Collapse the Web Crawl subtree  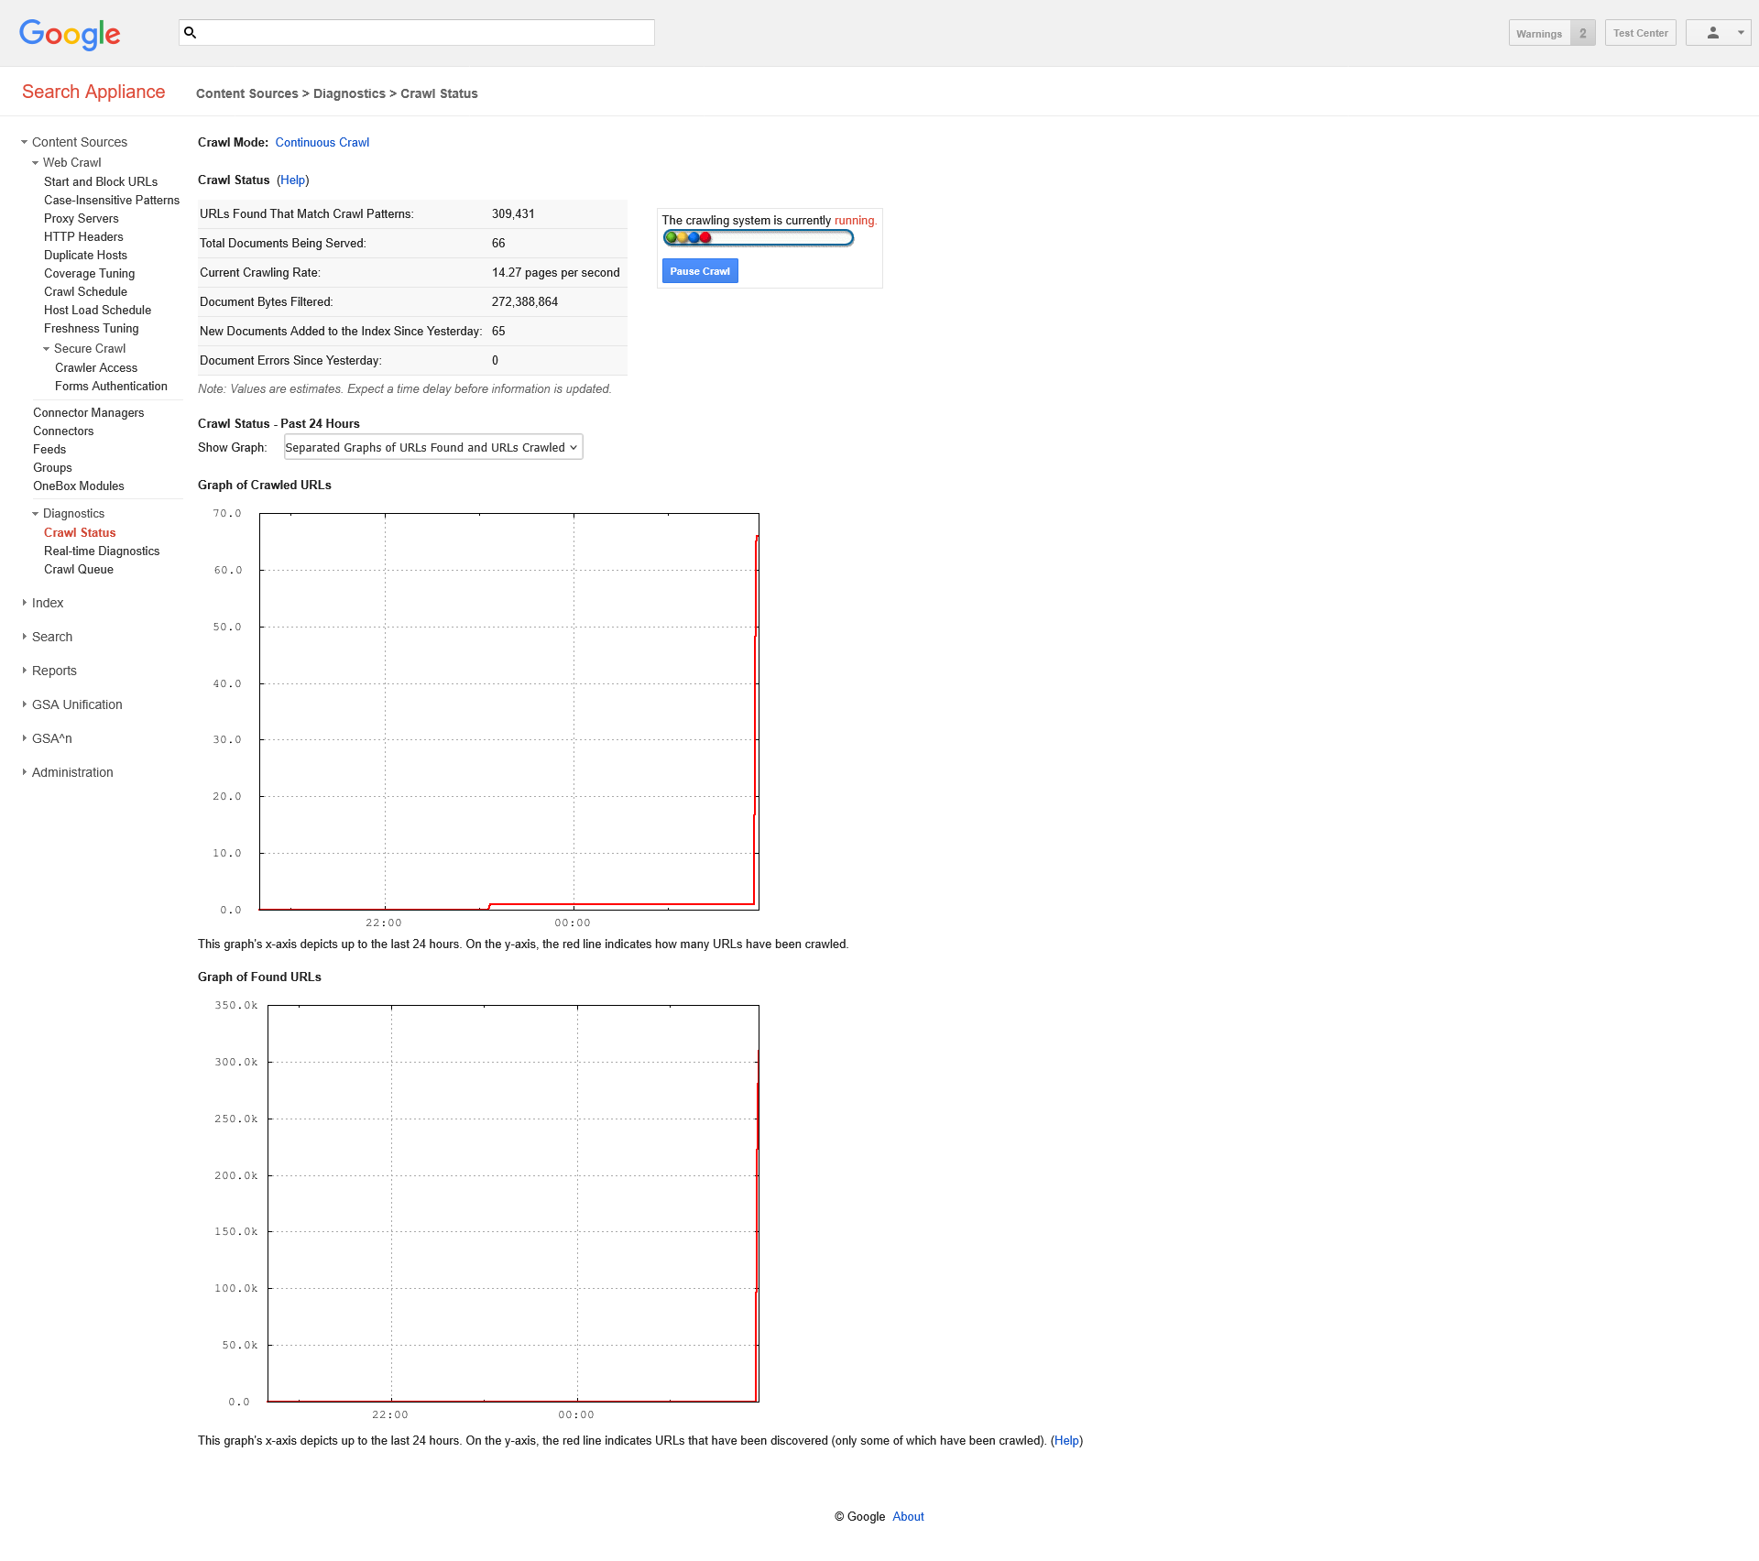(x=36, y=163)
